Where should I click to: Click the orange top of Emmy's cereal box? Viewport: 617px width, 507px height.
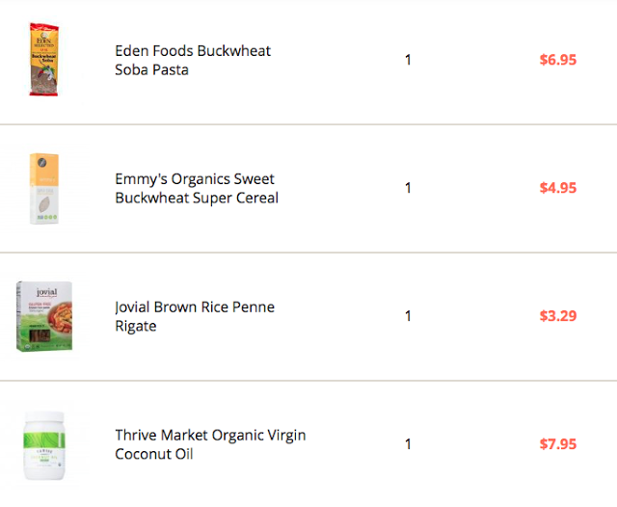pos(44,169)
